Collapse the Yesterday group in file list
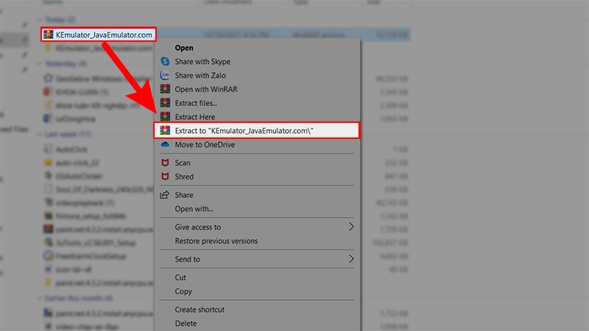589x331 pixels. tap(40, 63)
